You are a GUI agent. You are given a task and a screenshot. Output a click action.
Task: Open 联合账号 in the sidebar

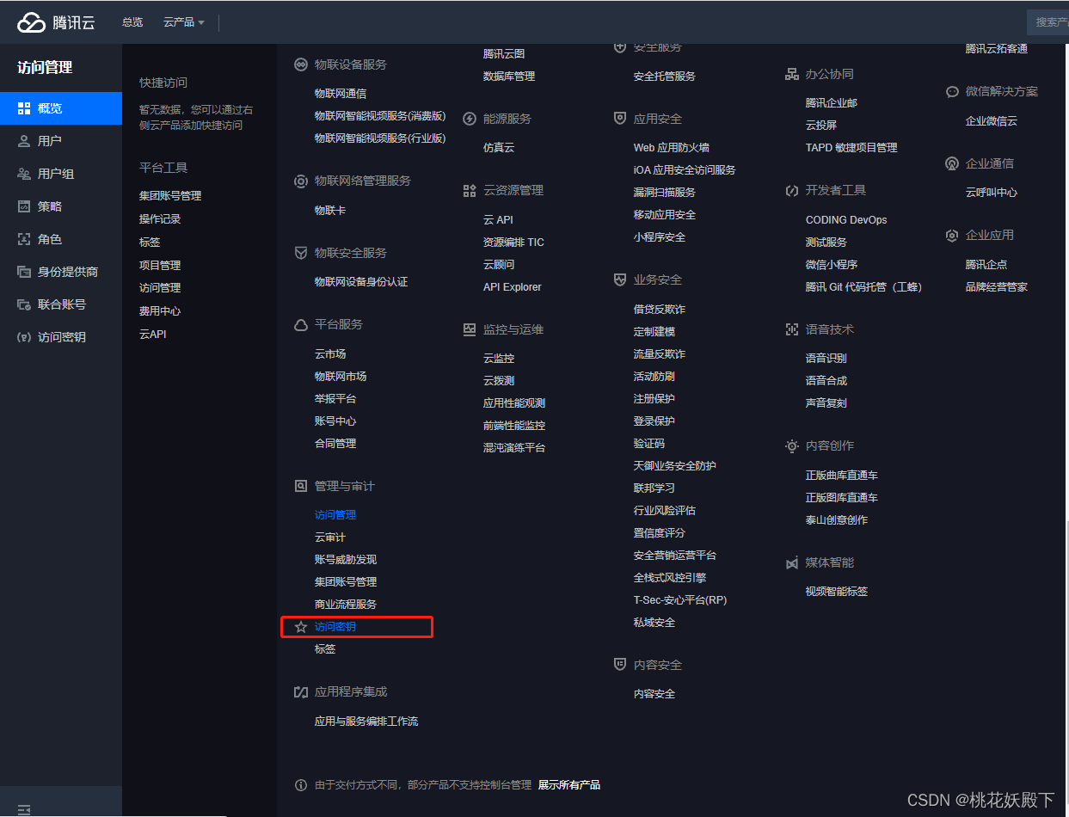[61, 304]
